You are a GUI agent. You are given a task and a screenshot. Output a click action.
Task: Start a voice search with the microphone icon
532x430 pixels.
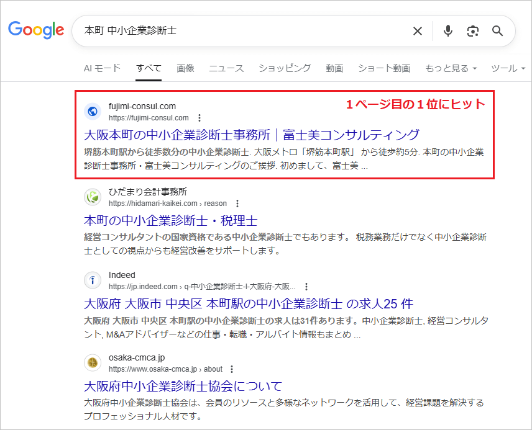click(x=447, y=31)
